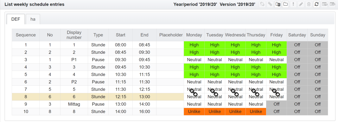Click the refresh arrows icon

pos(316,4)
